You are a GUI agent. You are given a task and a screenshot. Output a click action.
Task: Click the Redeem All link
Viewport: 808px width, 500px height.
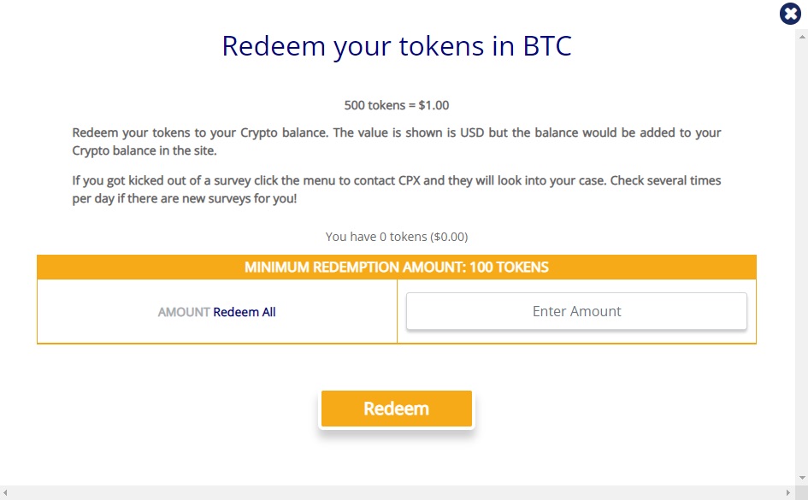(245, 312)
